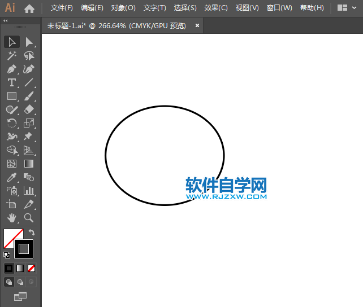The image size is (363, 307).
Task: Pick the Pen tool in toolbar
Action: pos(11,69)
